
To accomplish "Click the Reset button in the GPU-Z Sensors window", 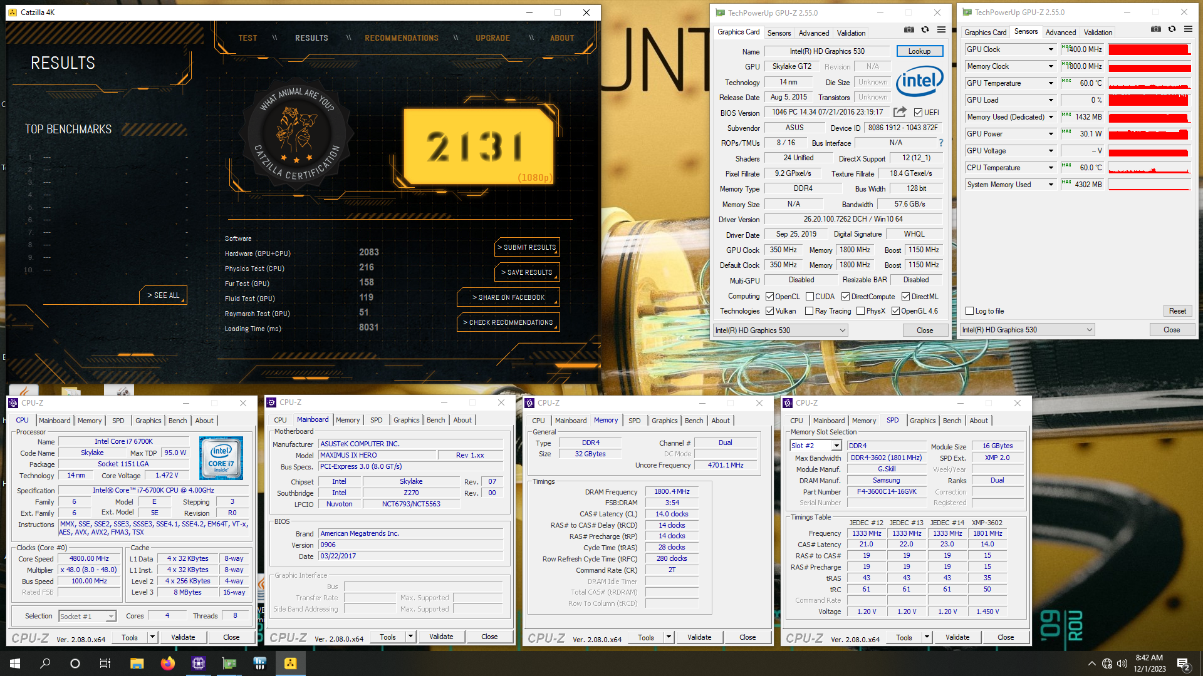I will pyautogui.click(x=1177, y=311).
